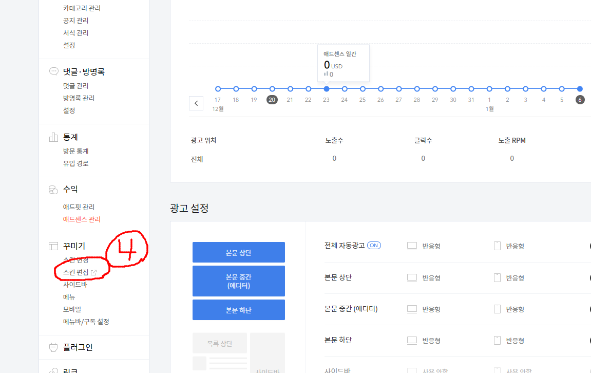Click the 플러그인 plug icon
The image size is (591, 373).
click(53, 347)
